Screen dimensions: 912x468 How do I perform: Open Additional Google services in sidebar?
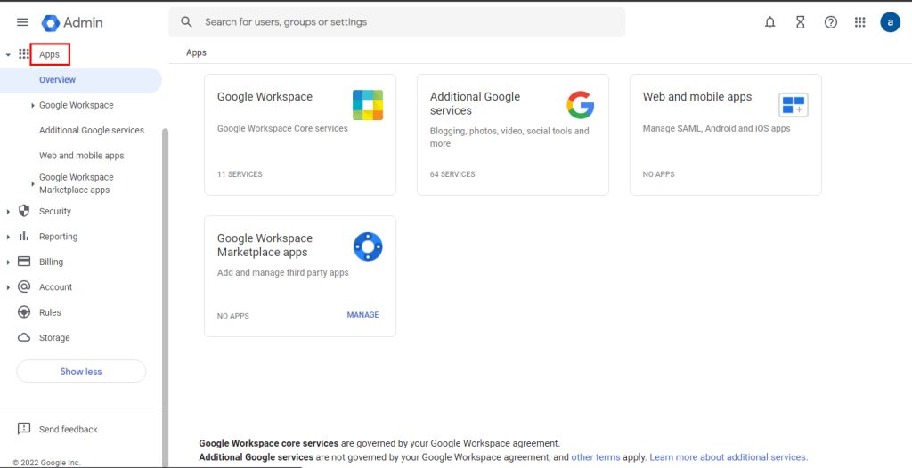92,130
